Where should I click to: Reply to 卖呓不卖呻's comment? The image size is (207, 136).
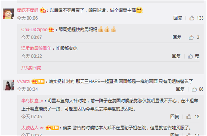click(x=178, y=18)
